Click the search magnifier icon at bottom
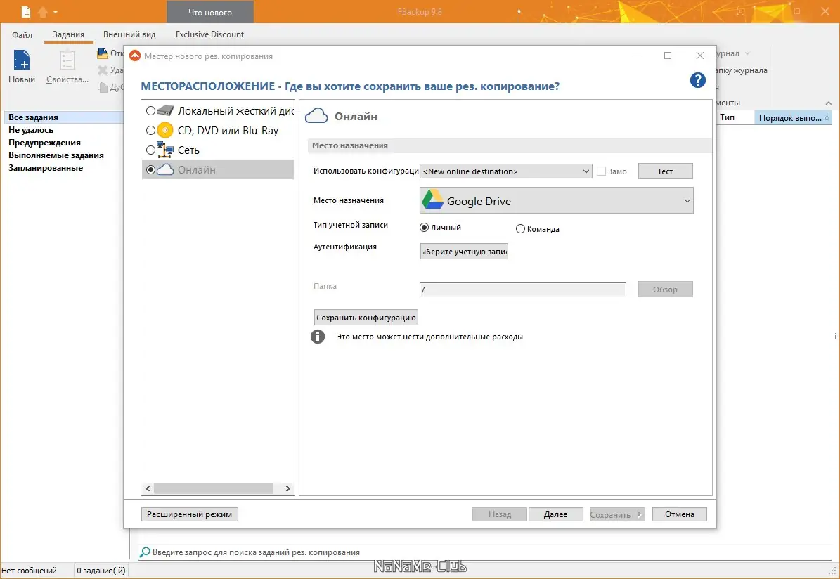This screenshot has width=840, height=579. pyautogui.click(x=145, y=552)
